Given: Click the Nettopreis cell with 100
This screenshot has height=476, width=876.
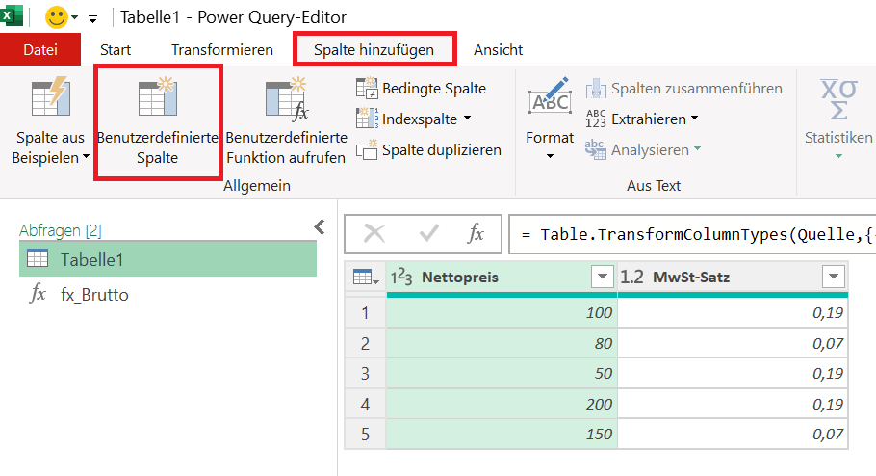Looking at the screenshot, I should 502,312.
